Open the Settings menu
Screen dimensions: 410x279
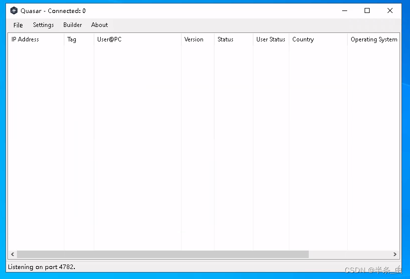tap(43, 25)
